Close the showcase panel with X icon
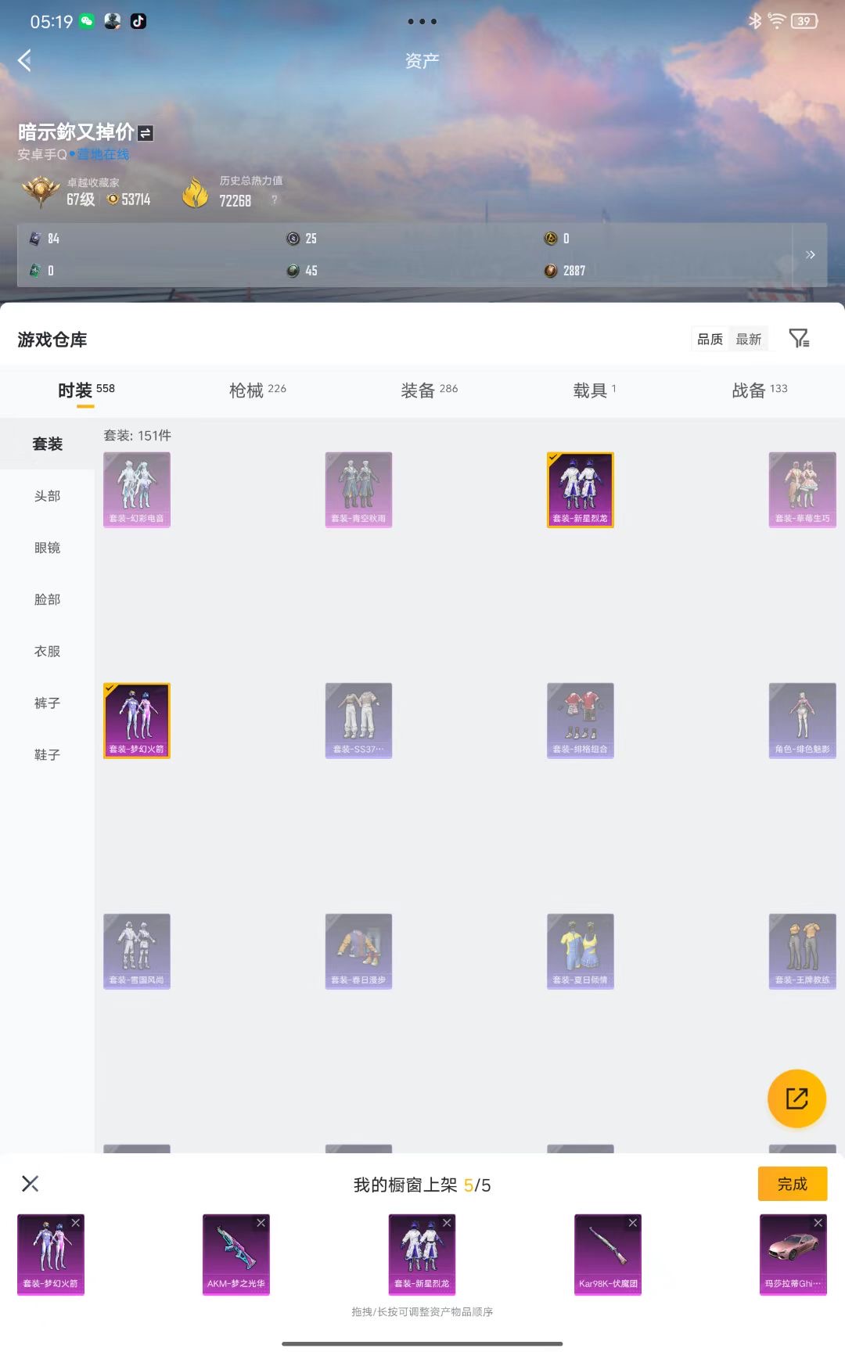This screenshot has height=1352, width=845. click(x=31, y=1184)
